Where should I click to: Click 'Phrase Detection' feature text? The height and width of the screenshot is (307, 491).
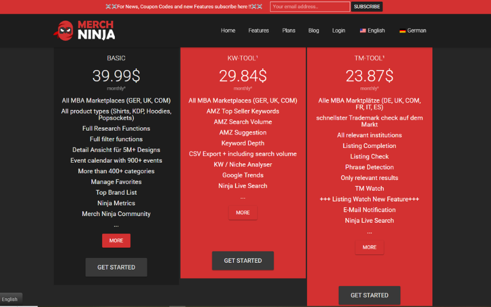(369, 167)
